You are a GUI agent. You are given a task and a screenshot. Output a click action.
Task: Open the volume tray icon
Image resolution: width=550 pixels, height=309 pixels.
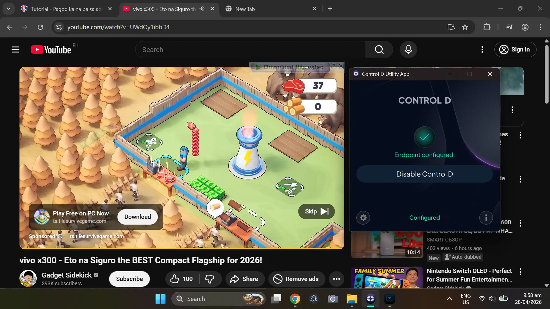492,299
